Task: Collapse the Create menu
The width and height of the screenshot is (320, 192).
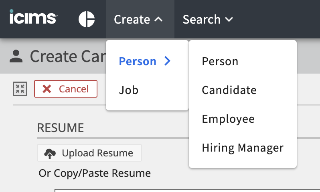Action: [x=140, y=19]
